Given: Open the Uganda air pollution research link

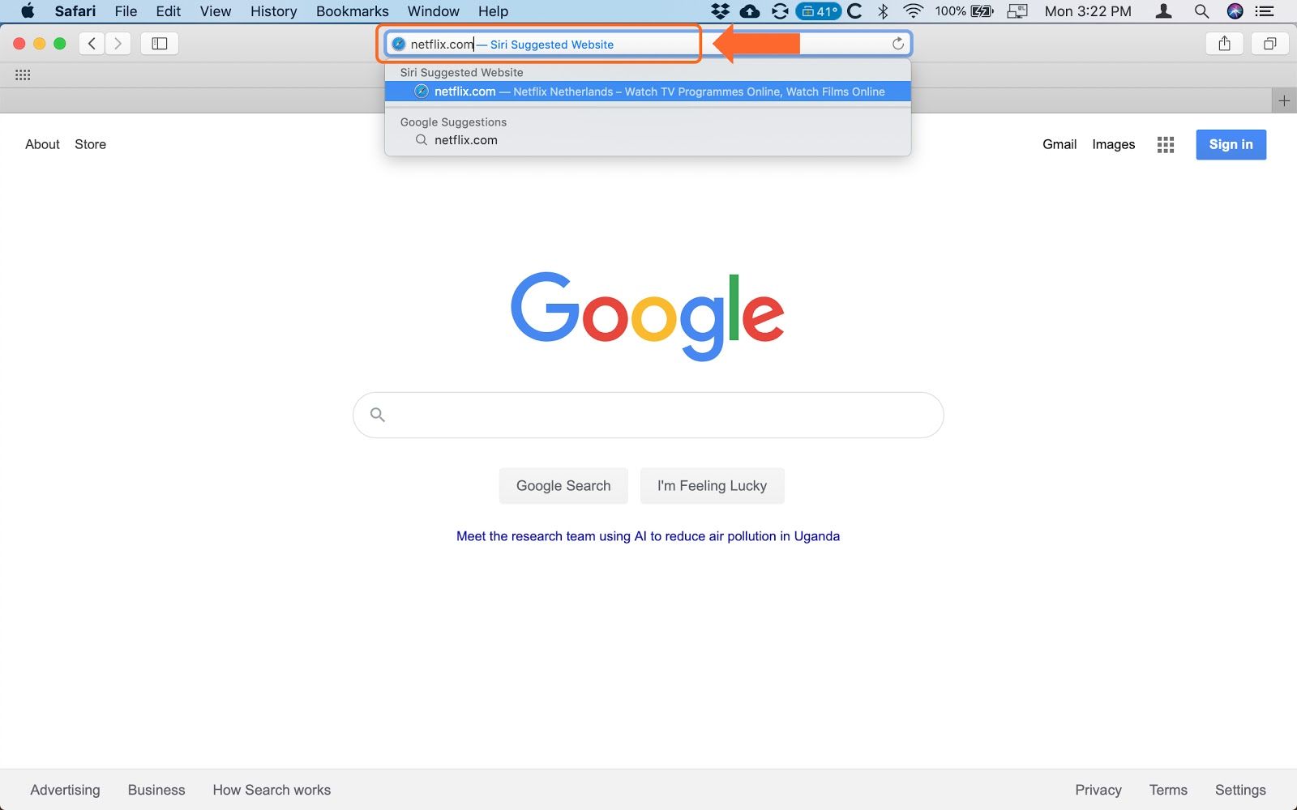Looking at the screenshot, I should click(648, 536).
